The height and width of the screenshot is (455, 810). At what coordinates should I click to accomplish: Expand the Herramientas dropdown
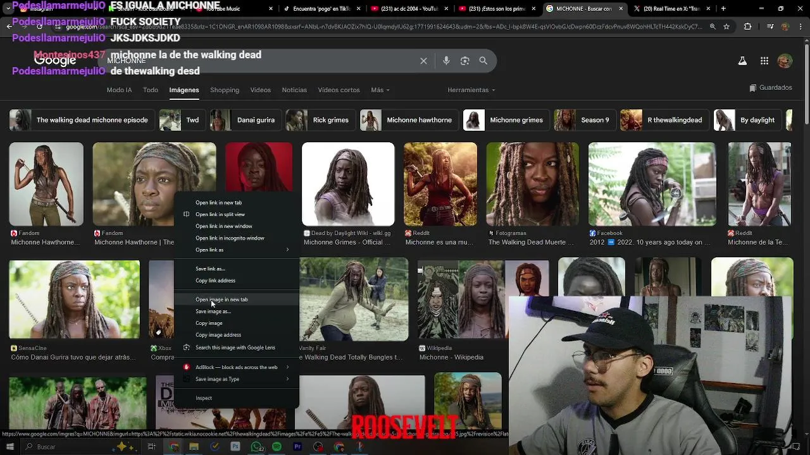(x=471, y=90)
